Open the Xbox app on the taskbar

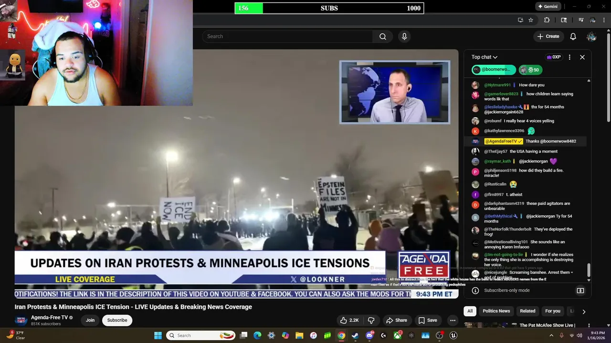click(397, 335)
